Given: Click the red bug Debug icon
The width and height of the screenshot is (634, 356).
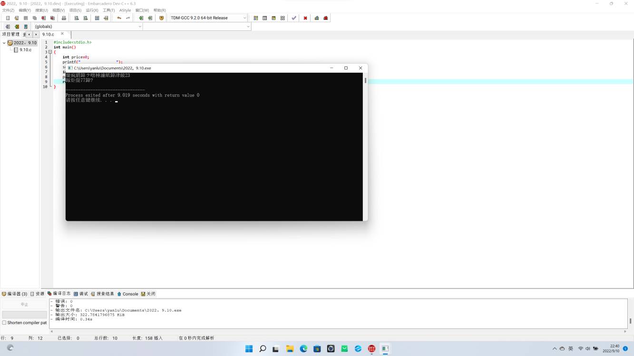Looking at the screenshot, I should [x=326, y=18].
